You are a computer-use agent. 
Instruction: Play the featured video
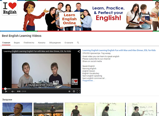click(6, 91)
